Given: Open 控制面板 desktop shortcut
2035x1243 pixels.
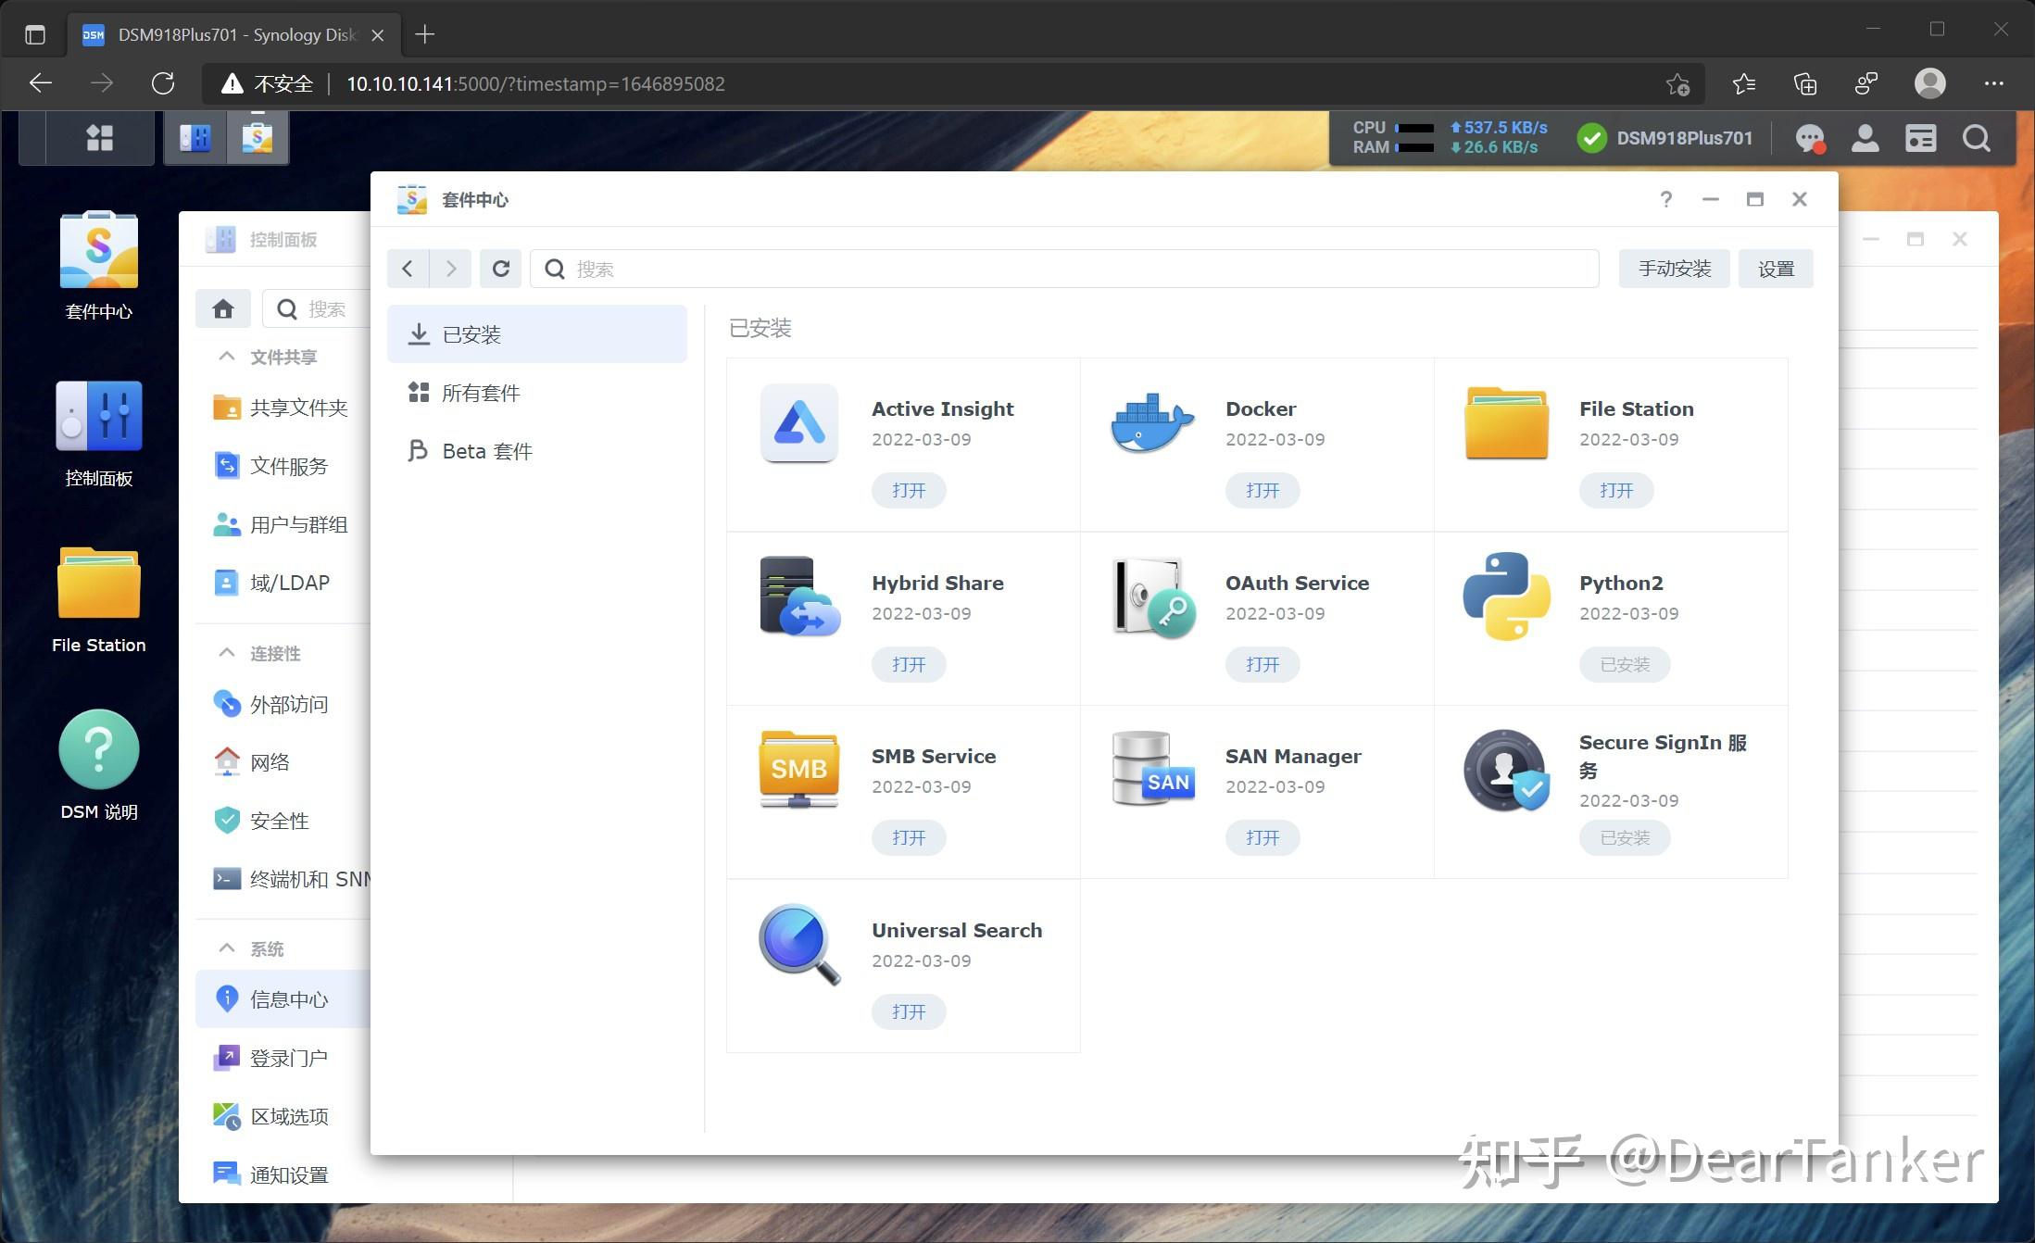Looking at the screenshot, I should tap(99, 433).
